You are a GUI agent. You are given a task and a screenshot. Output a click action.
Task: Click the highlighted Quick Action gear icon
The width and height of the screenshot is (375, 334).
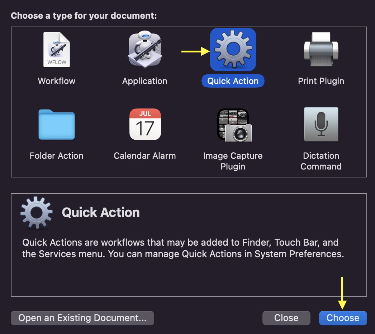(233, 50)
